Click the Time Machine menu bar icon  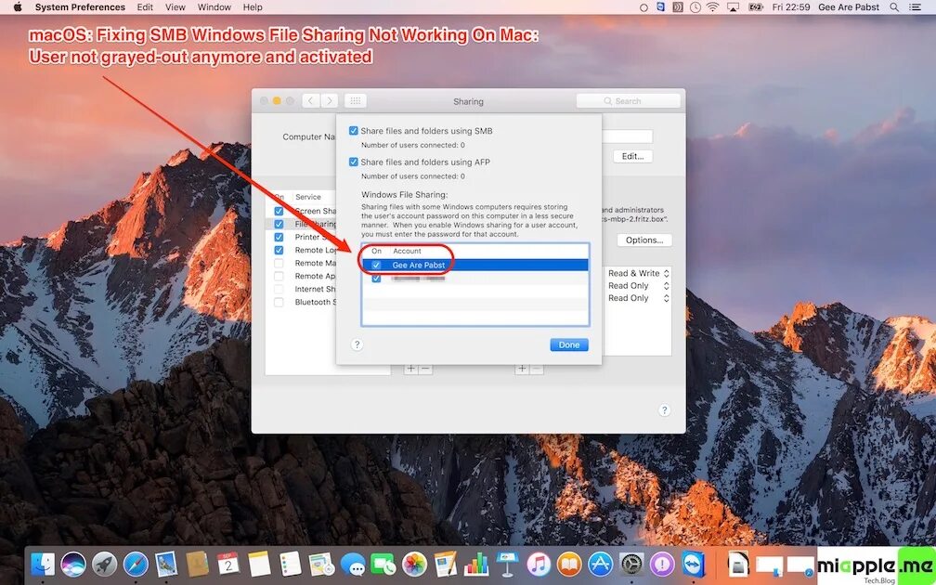(x=695, y=7)
